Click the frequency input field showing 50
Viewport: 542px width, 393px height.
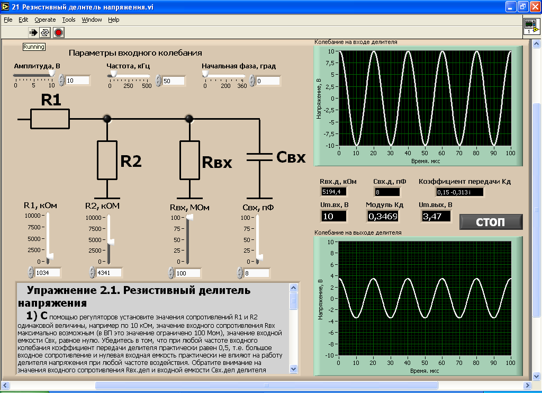coord(174,81)
